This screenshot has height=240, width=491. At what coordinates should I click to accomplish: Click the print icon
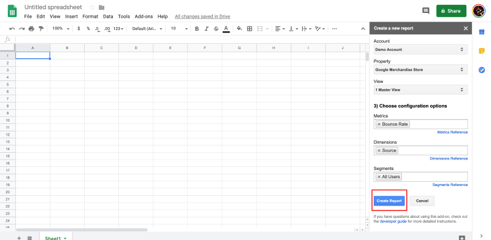point(31,28)
